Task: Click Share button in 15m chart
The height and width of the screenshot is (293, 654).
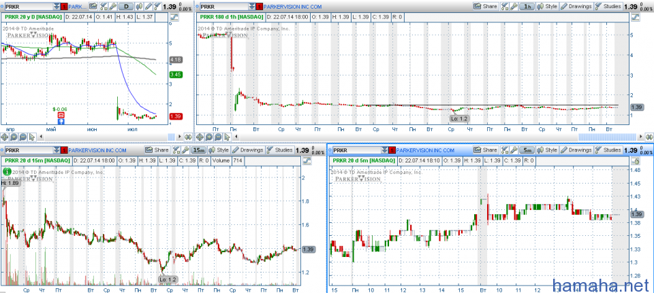Action: 157,150
